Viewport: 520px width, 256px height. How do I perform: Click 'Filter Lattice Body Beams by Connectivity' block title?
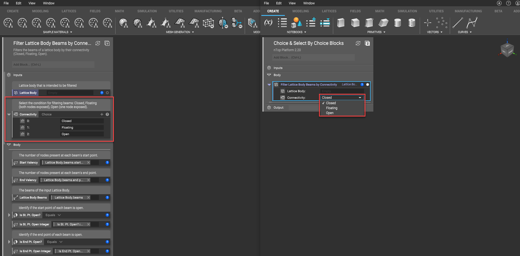(x=309, y=85)
